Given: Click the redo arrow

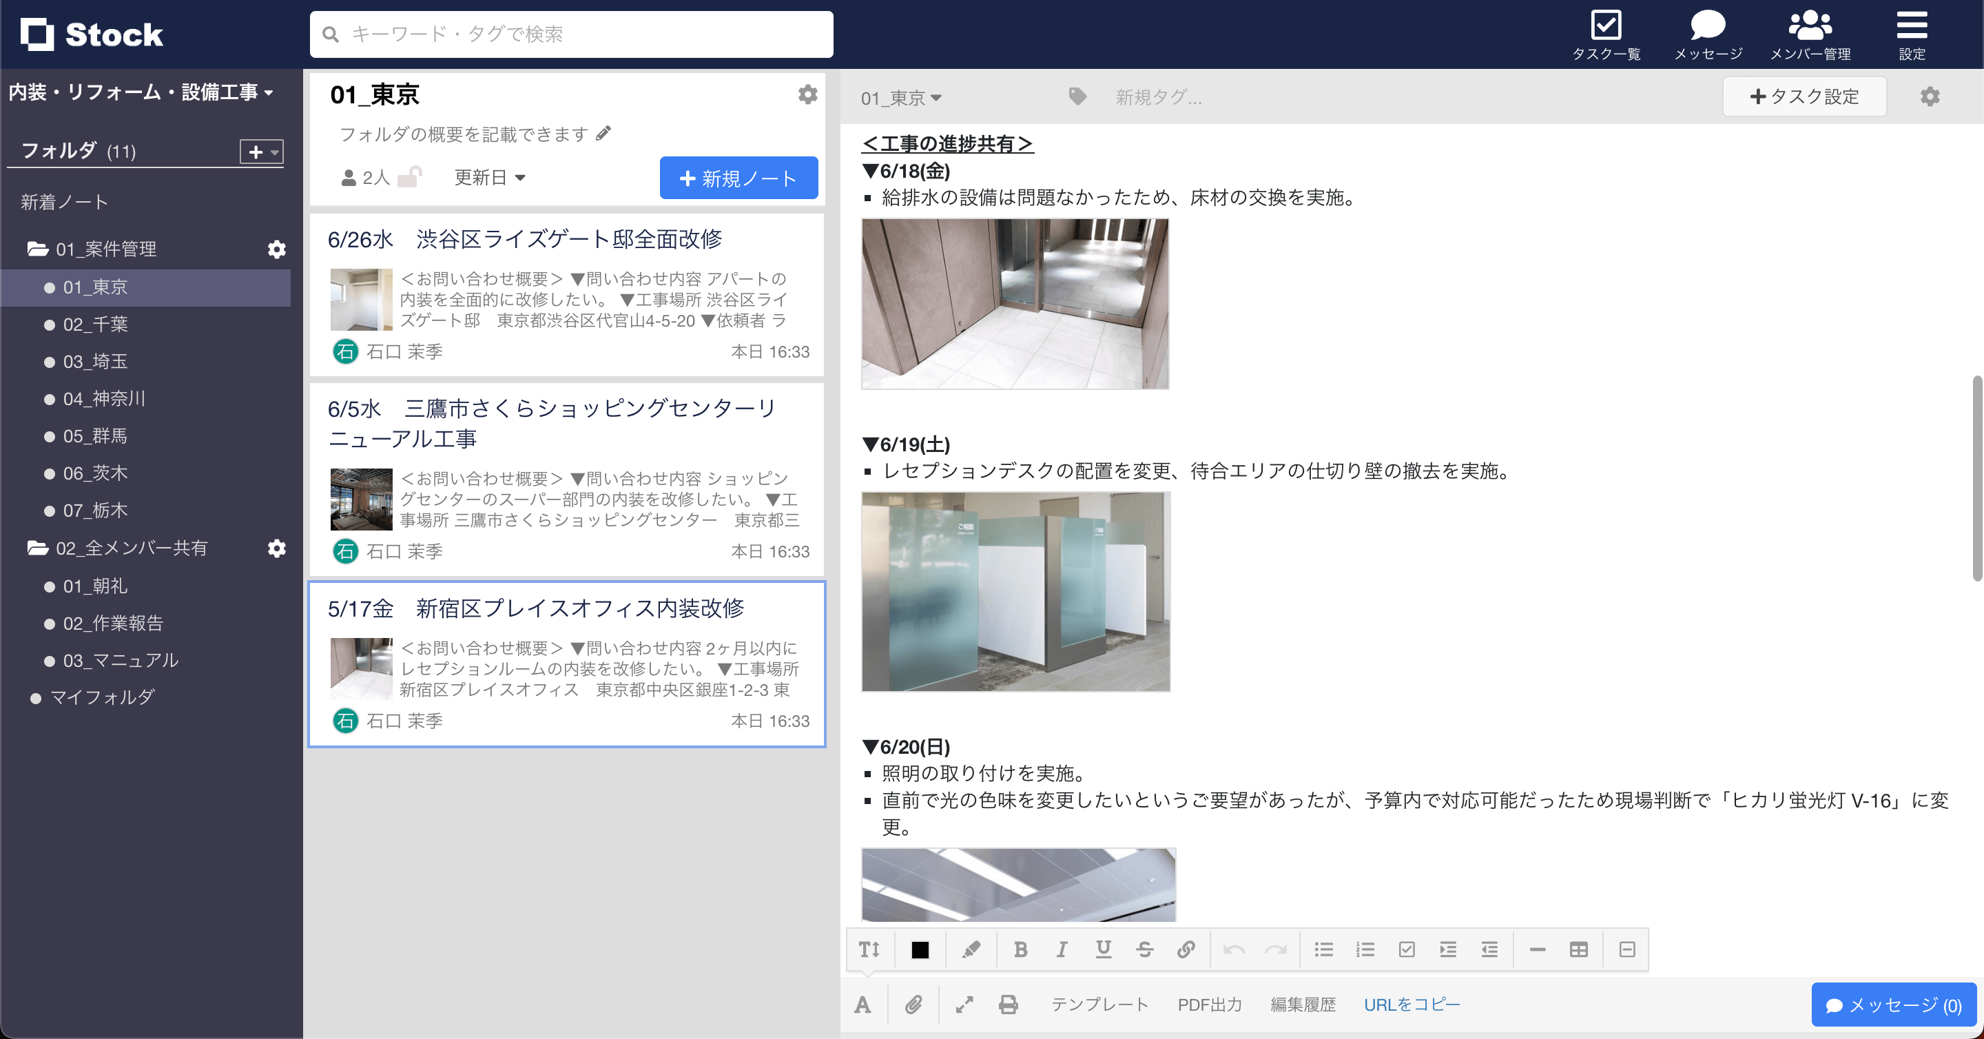Looking at the screenshot, I should pos(1275,949).
